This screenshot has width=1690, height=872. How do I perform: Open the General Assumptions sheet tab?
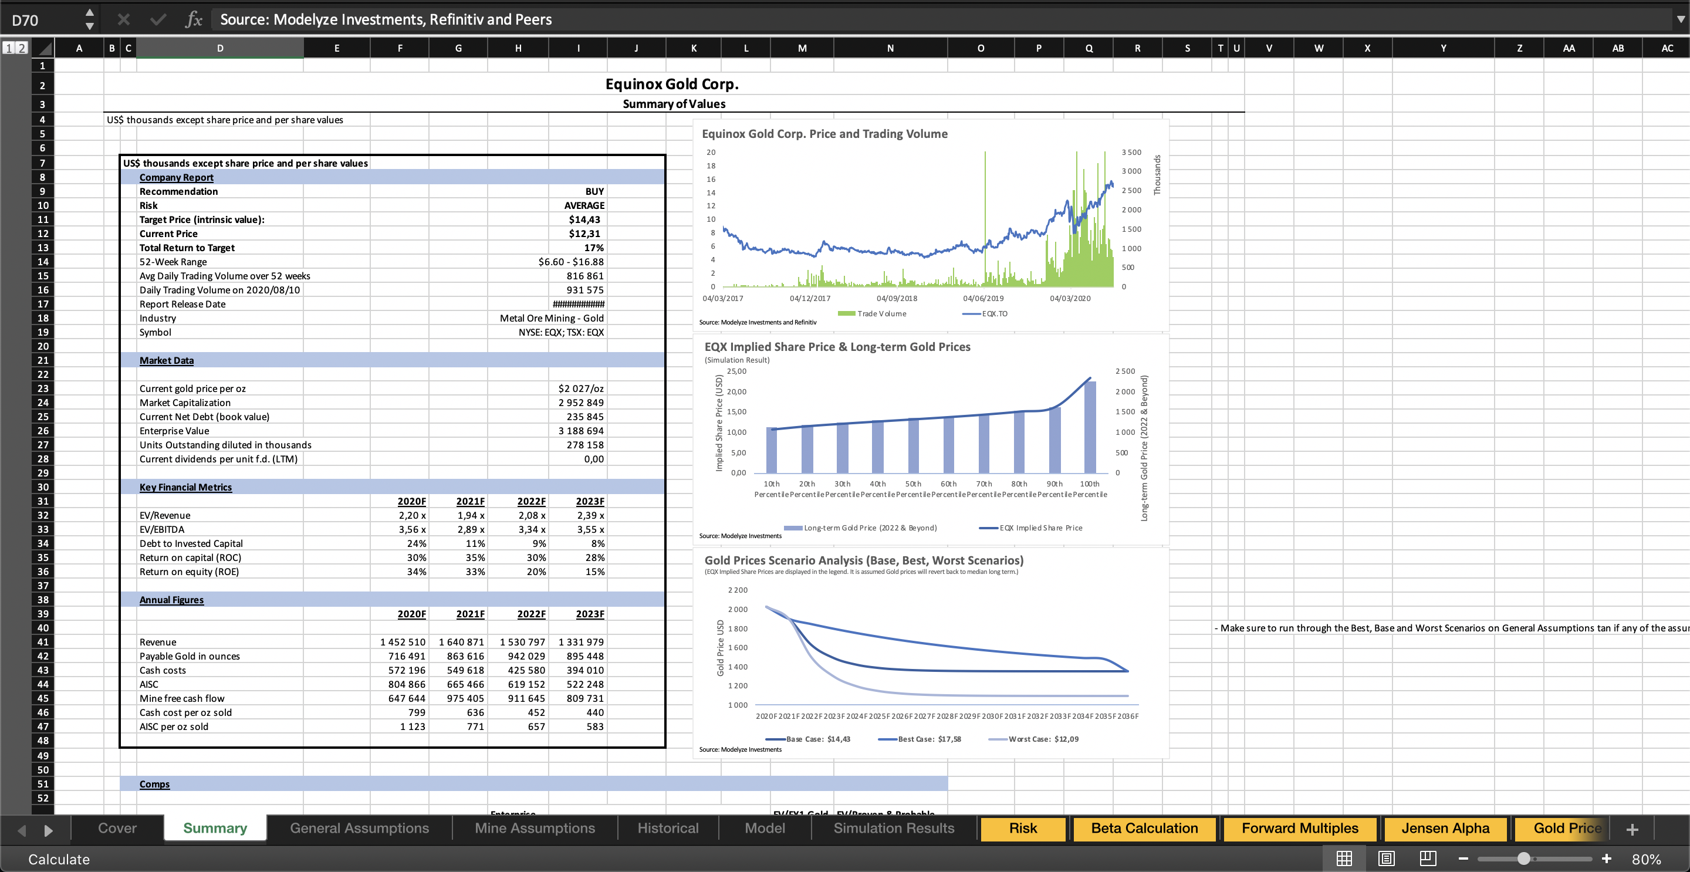click(360, 828)
